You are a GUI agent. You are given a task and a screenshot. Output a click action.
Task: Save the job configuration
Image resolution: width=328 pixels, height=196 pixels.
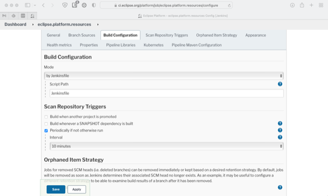coord(56,189)
